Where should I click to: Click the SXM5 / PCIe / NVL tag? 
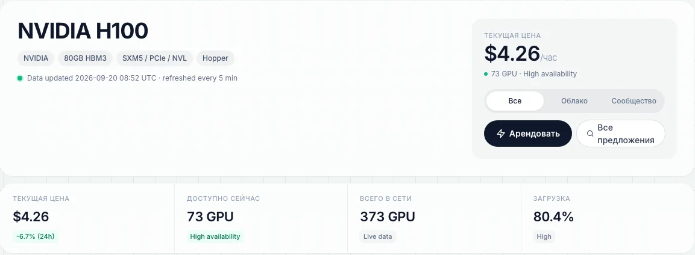click(x=155, y=58)
